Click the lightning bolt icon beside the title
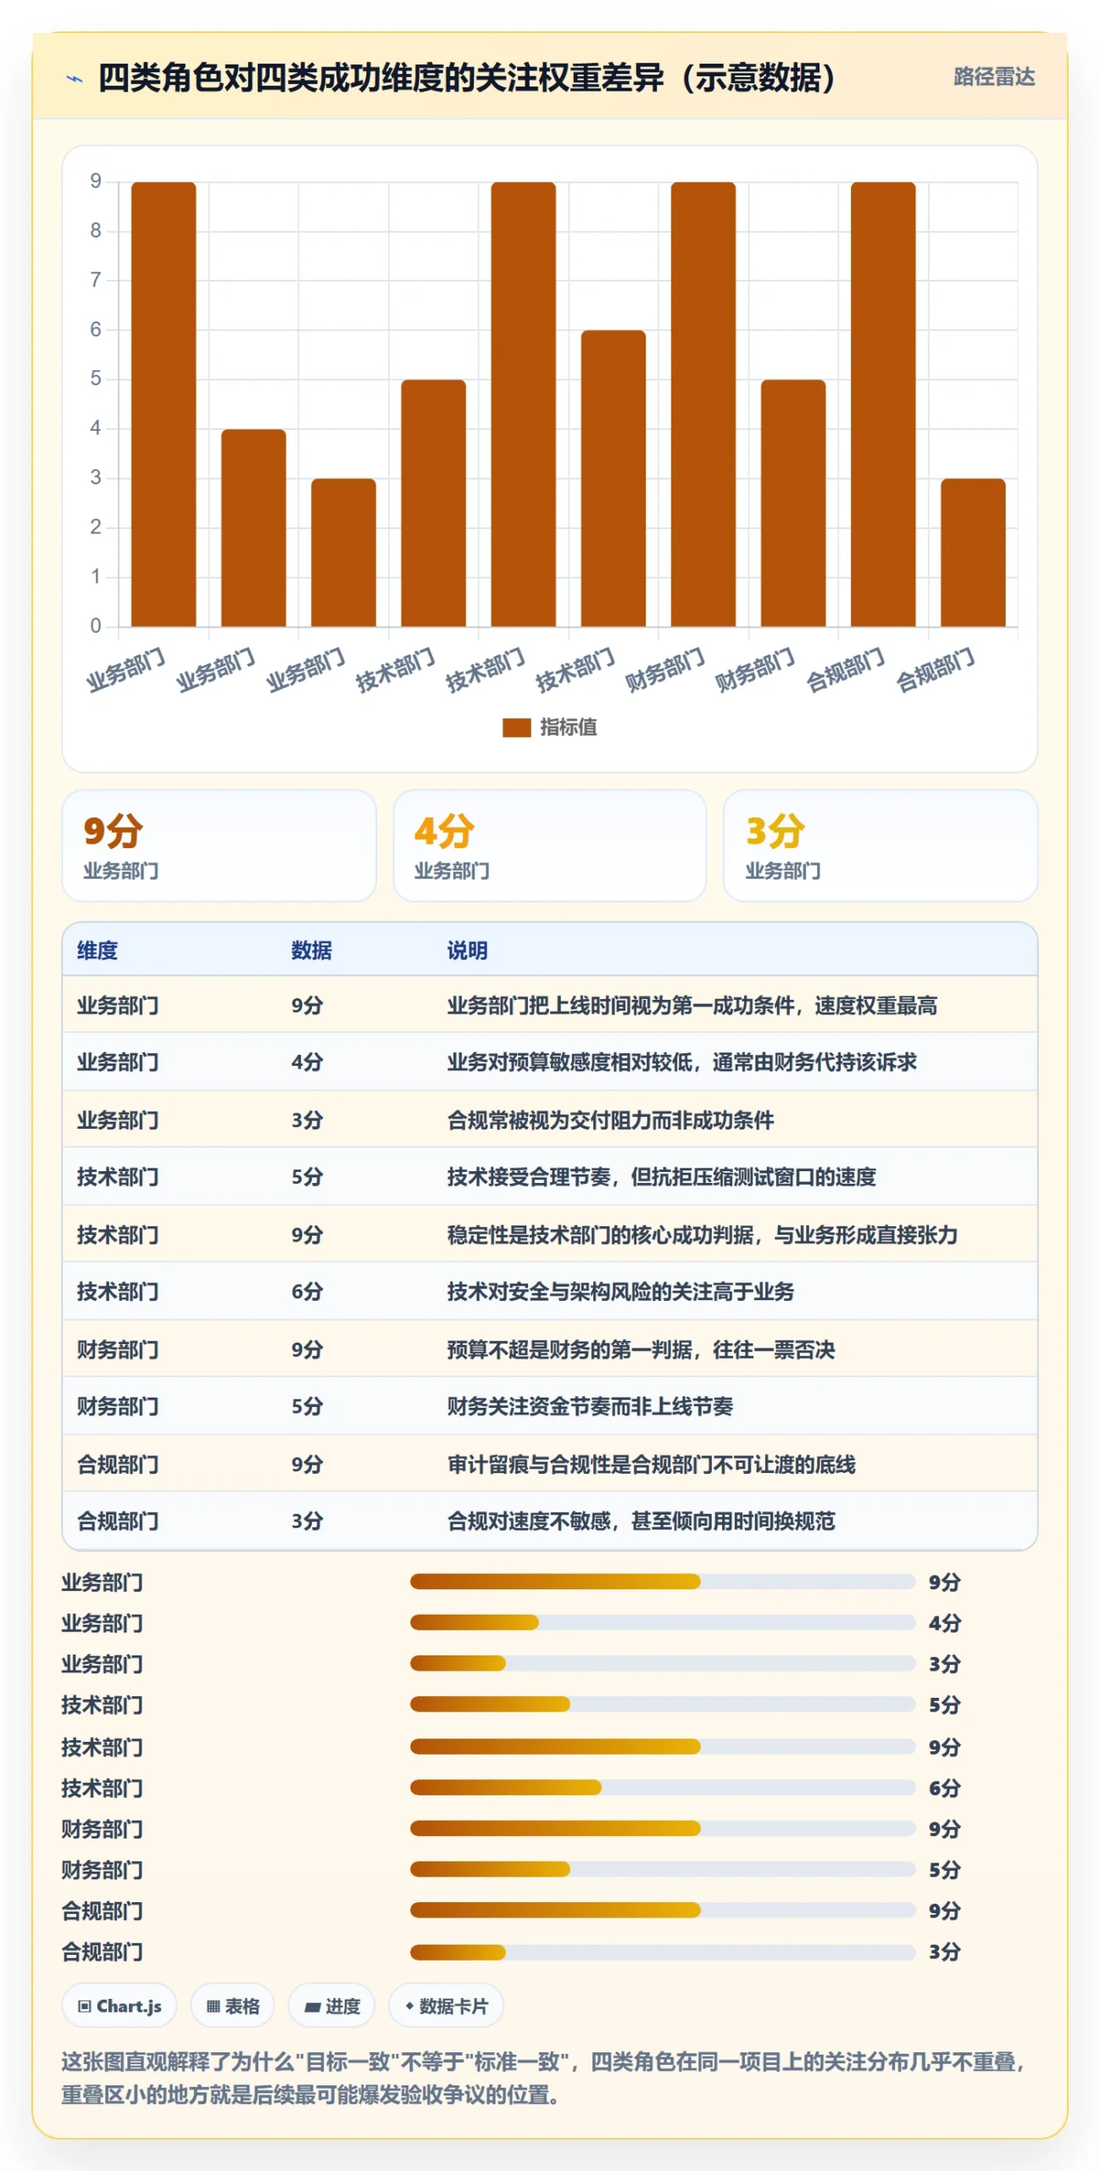This screenshot has width=1100, height=2171. (x=75, y=79)
